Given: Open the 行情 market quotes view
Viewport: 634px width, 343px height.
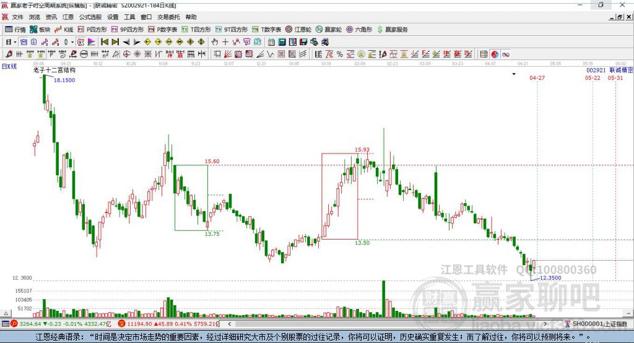Looking at the screenshot, I should click(x=15, y=30).
